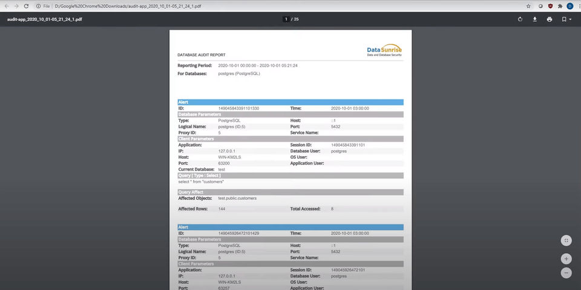The image size is (581, 290).
Task: Click the first alert ID 149045843391101330
Action: coord(238,108)
